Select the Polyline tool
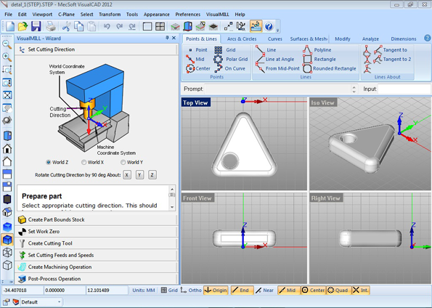Screen dimensions: 432x308 coord(317,50)
